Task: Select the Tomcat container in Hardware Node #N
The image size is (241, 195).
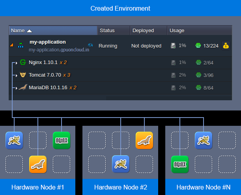Action: click(204, 140)
